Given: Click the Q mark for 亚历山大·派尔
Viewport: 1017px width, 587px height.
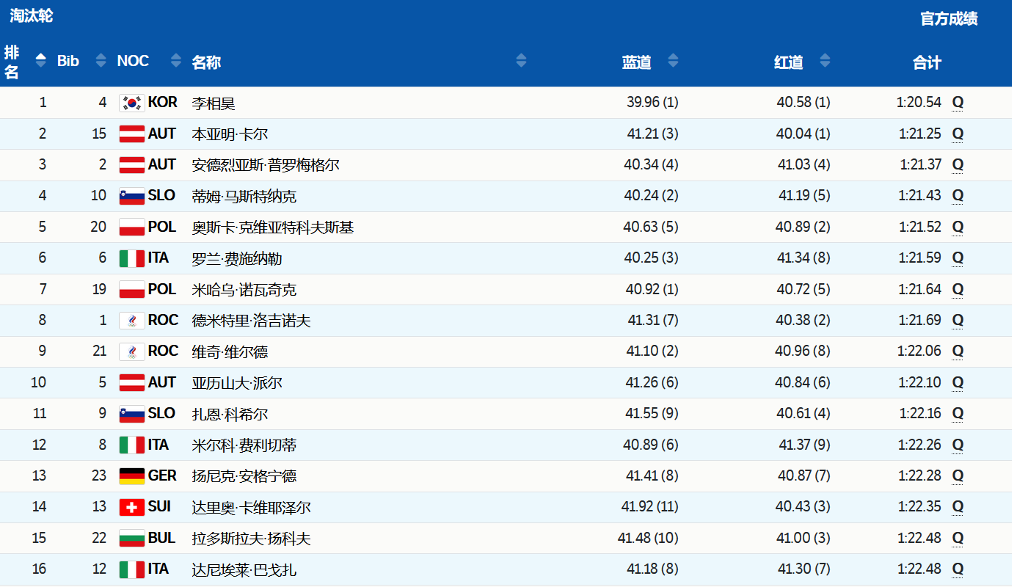Looking at the screenshot, I should click(x=958, y=383).
